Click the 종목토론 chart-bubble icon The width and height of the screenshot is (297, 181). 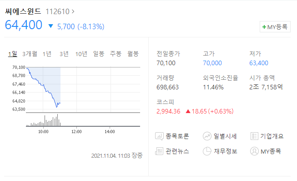pos(159,136)
